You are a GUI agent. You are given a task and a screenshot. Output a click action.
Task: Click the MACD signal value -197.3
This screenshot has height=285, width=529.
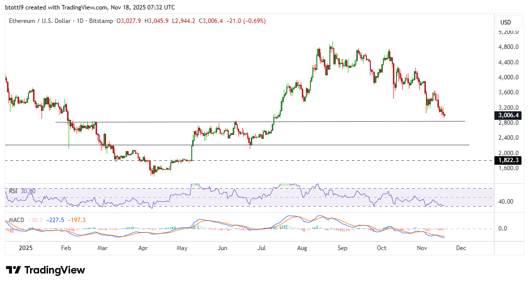77,220
